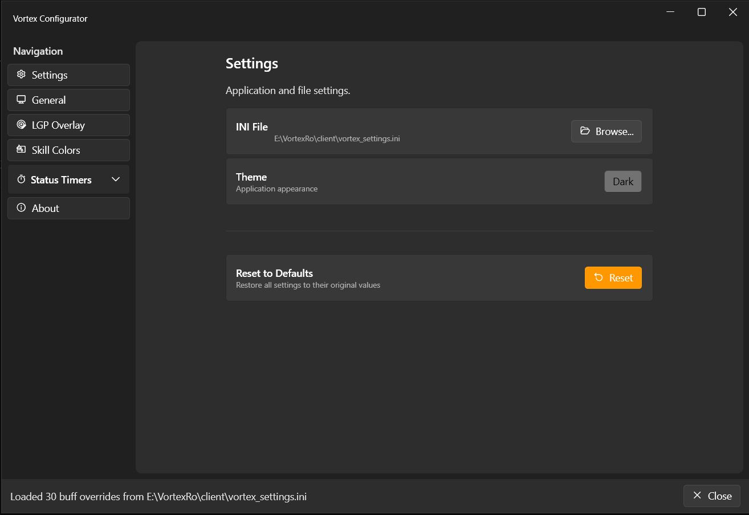749x515 pixels.
Task: Click the 'Restore all settings' description text
Action: (308, 285)
